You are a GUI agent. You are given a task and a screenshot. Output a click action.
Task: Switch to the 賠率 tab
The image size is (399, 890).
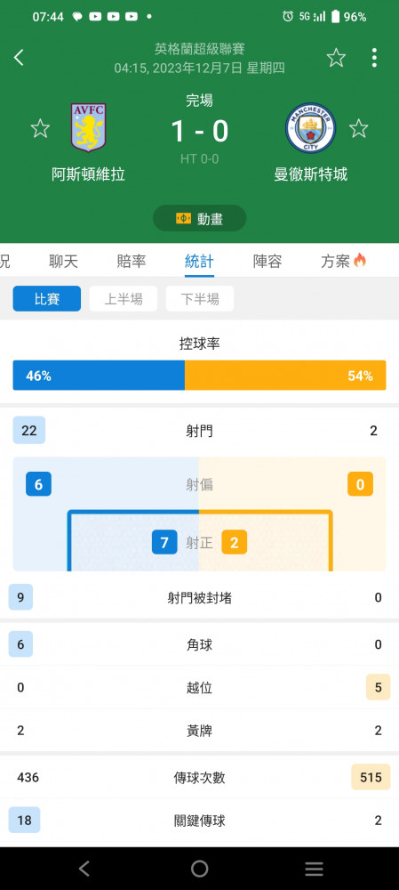tap(132, 261)
